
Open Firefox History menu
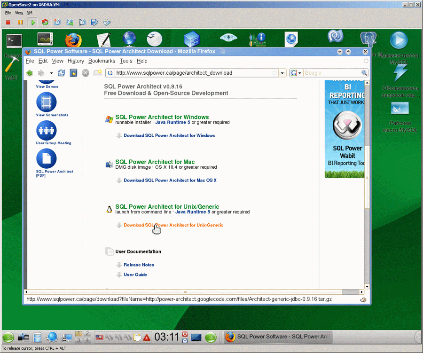tap(76, 61)
